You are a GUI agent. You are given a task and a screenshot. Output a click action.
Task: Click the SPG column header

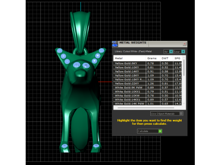tap(177, 58)
